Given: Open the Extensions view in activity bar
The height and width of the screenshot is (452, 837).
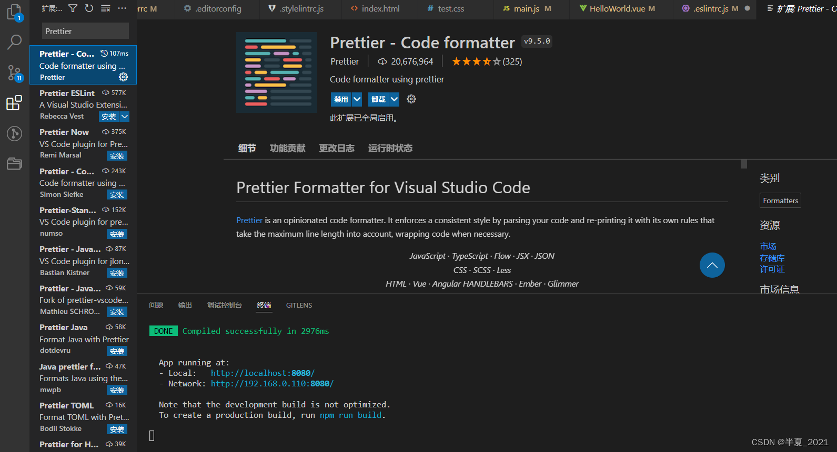Looking at the screenshot, I should tap(14, 103).
